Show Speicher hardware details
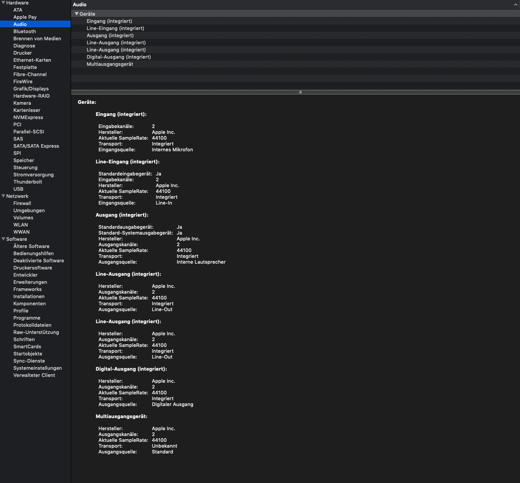The height and width of the screenshot is (483, 520). 24,160
